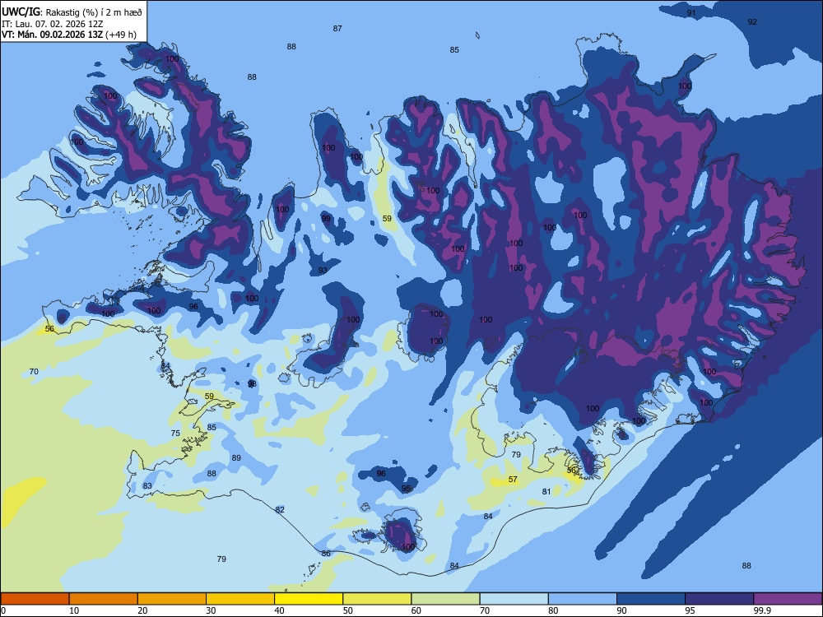823x617 pixels.
Task: Pick the pale yellow 50–60 legend swatch
Action: [377, 599]
